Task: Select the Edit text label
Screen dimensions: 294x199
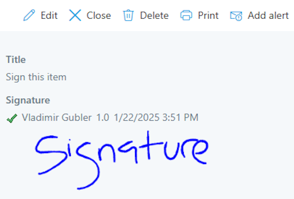Action: (49, 15)
